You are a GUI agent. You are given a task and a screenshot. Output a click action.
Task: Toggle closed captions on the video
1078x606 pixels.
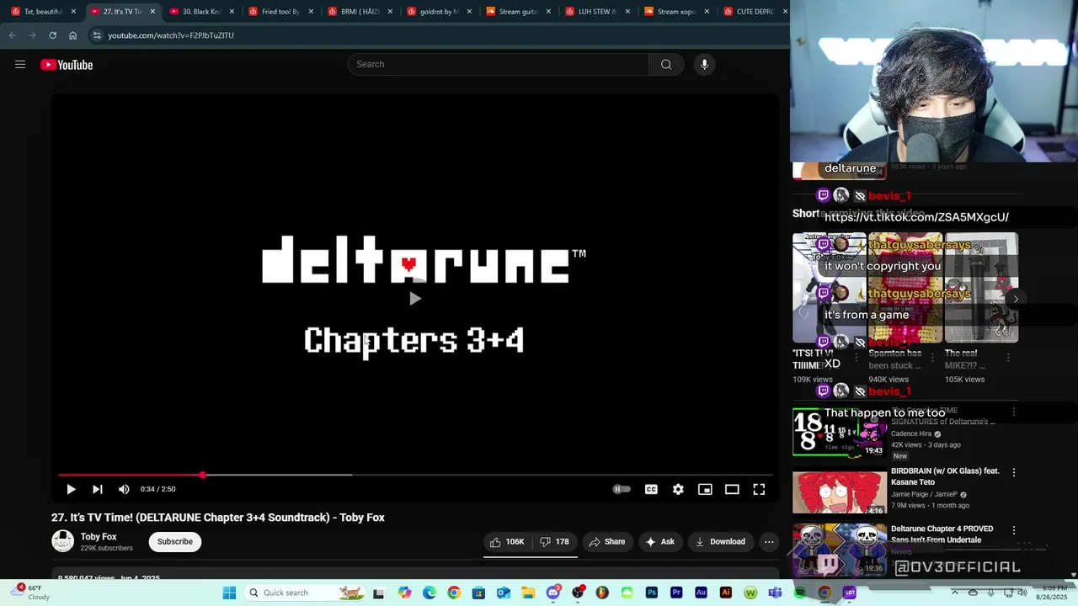pyautogui.click(x=651, y=489)
